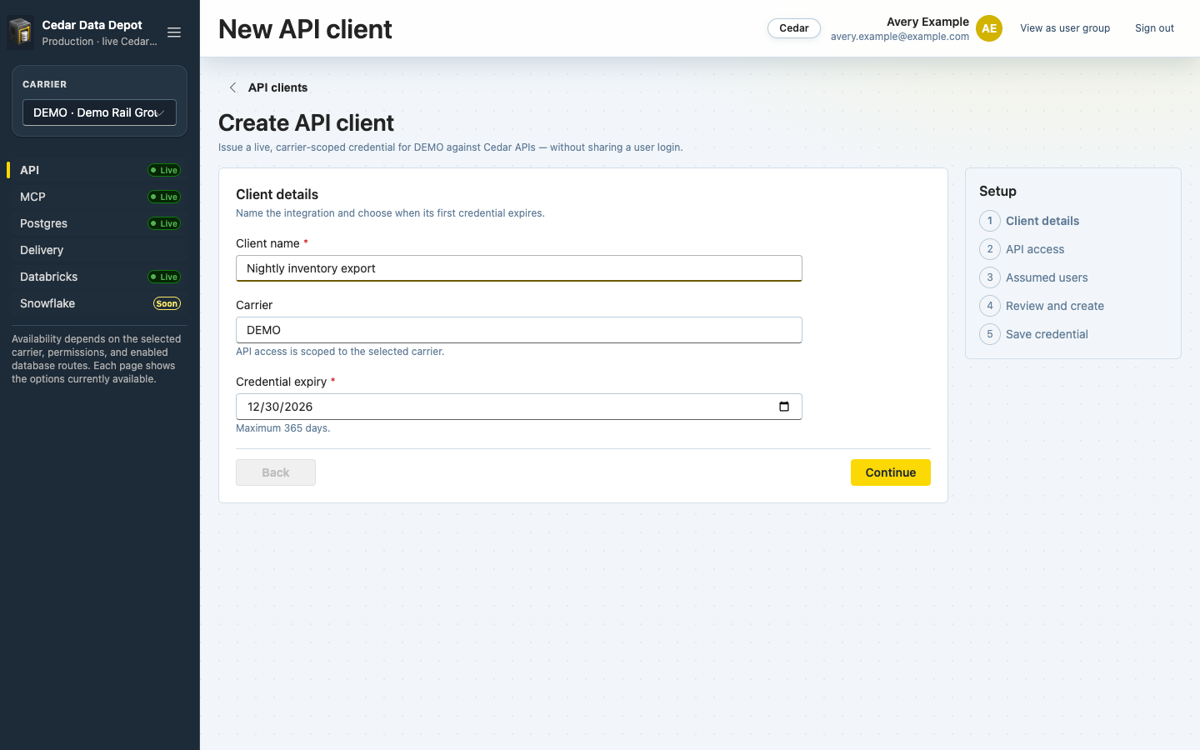The image size is (1200, 750).
Task: Click the Continue button
Action: point(891,472)
